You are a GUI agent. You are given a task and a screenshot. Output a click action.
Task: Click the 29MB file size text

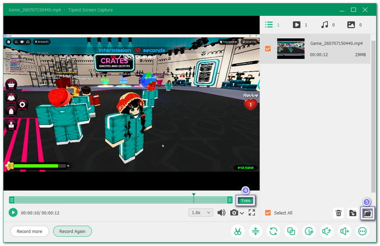pos(360,55)
